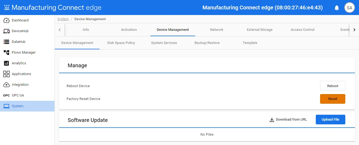
Task: Click the System laptop icon
Action: click(x=6, y=106)
